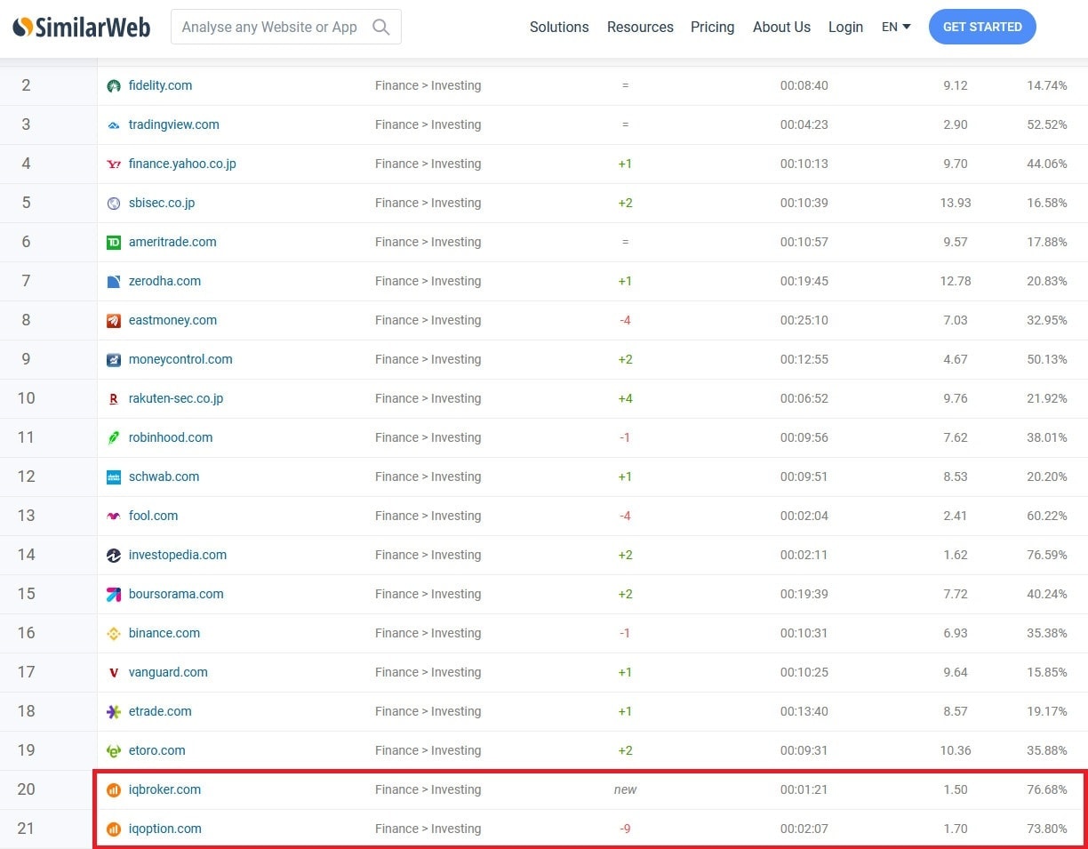The width and height of the screenshot is (1088, 849).
Task: Click the iqoption.com favicon
Action: [114, 829]
